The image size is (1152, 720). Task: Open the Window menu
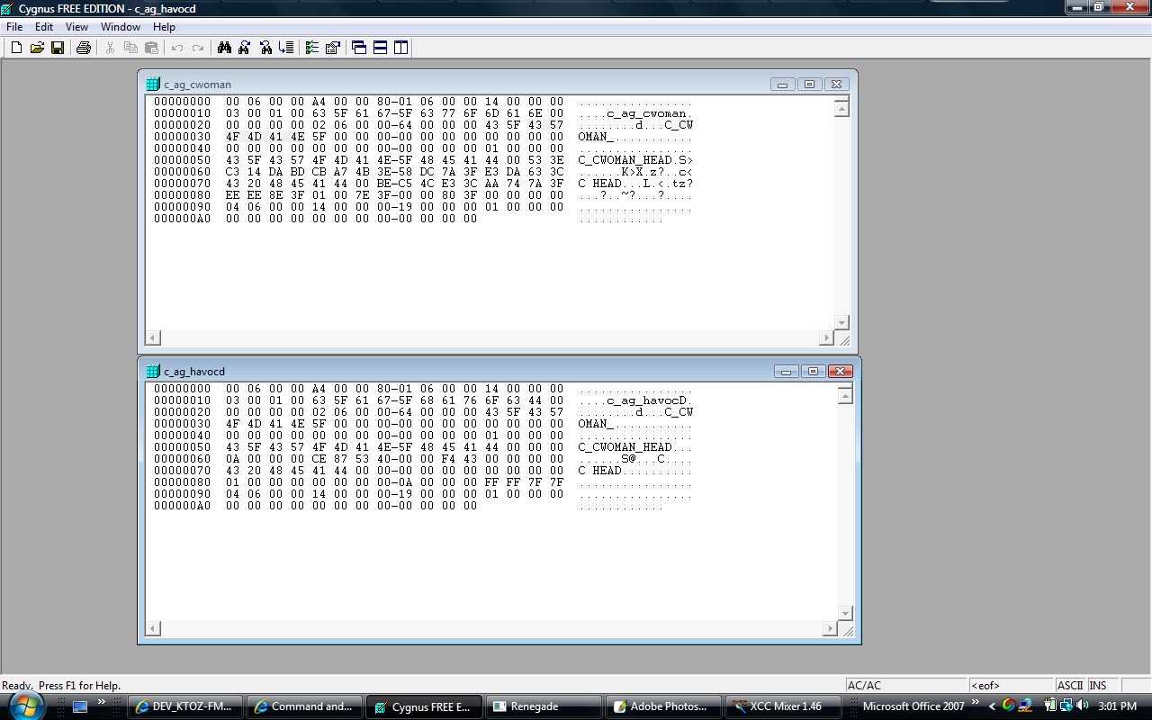[120, 27]
